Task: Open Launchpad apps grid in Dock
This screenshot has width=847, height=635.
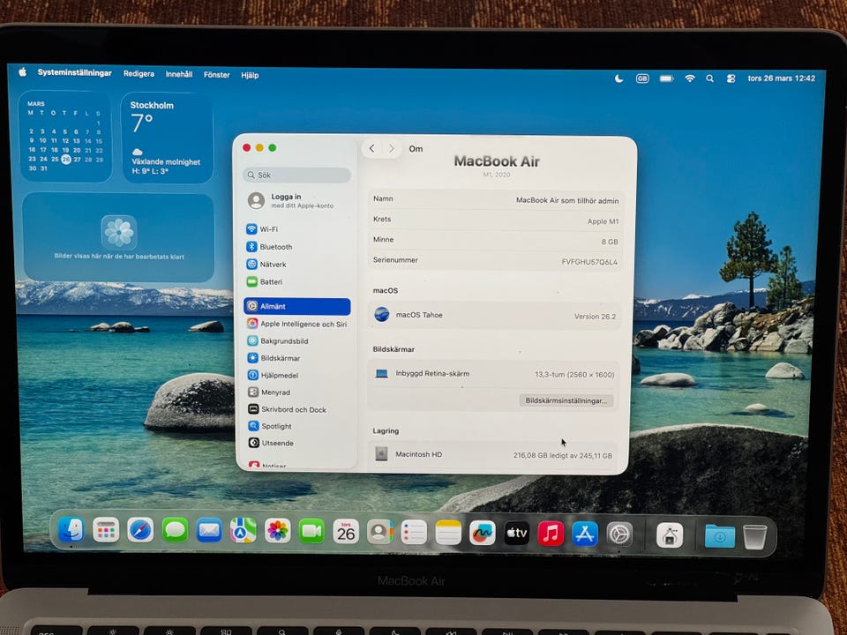Action: click(106, 530)
